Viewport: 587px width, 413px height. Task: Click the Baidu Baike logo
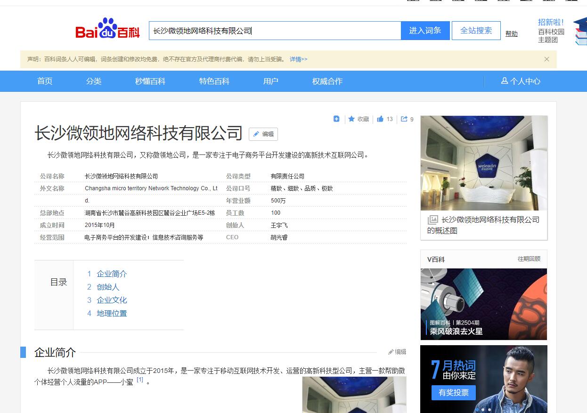point(107,29)
